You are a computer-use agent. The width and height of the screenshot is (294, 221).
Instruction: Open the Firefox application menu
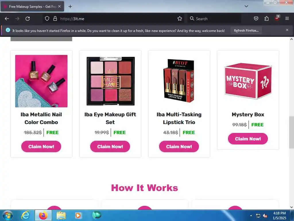(x=287, y=18)
